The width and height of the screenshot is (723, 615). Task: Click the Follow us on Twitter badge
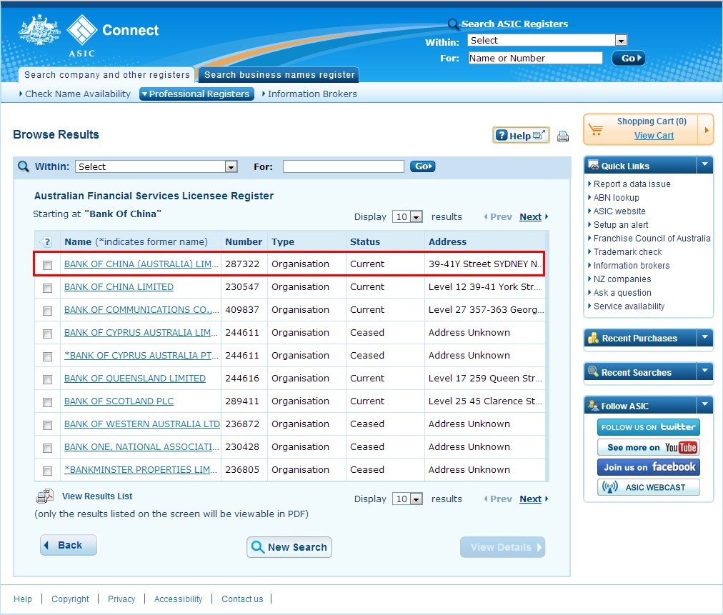648,427
